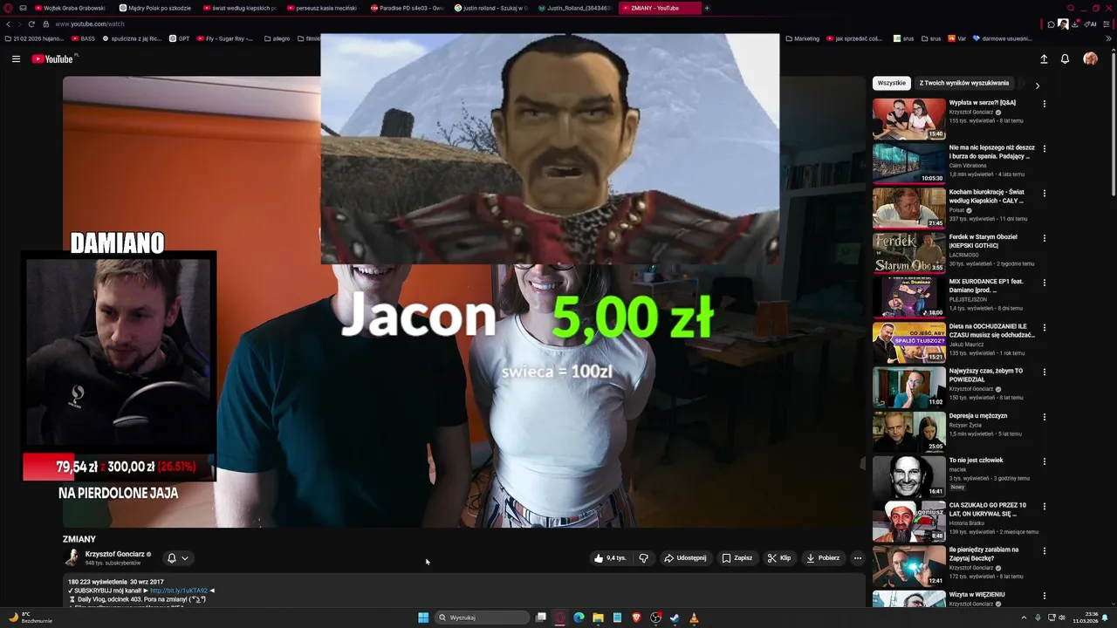Open Opera GX icon on taskbar

pos(560,618)
